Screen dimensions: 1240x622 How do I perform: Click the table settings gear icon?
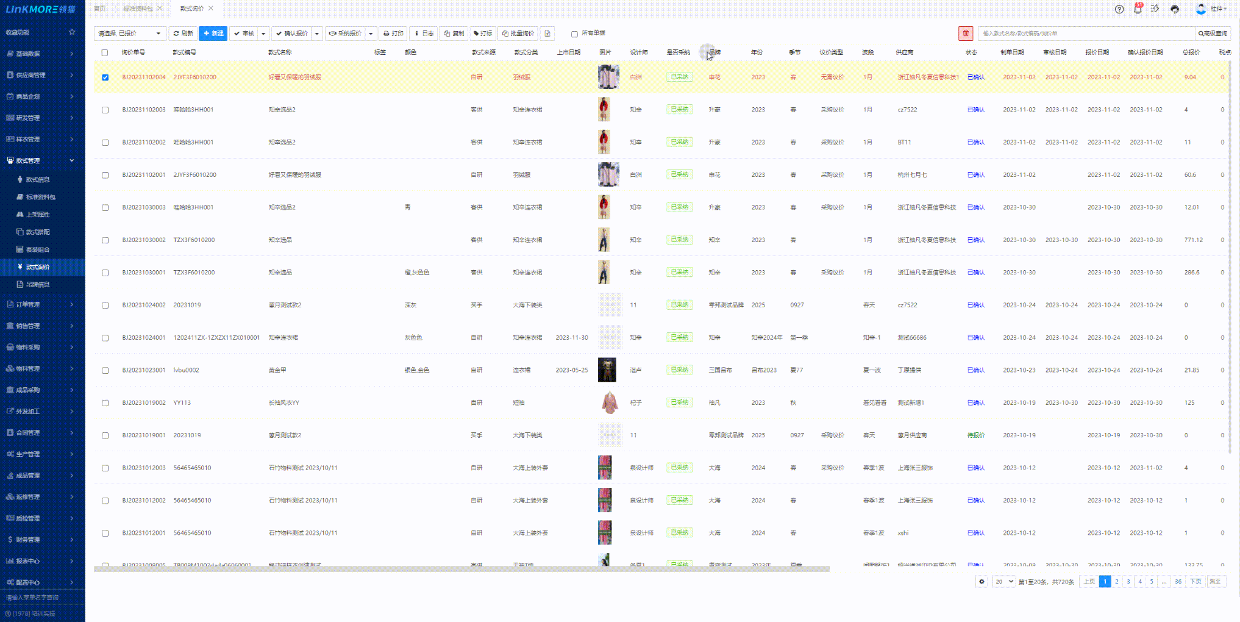pos(982,582)
